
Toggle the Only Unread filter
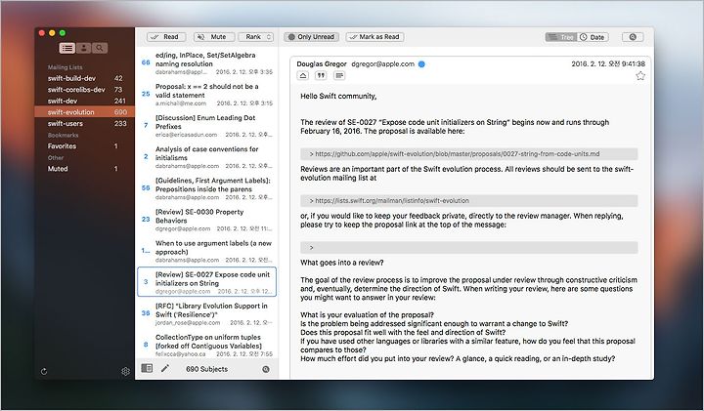[311, 37]
